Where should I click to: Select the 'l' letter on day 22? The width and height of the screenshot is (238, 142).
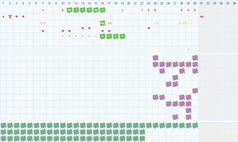(142, 10)
